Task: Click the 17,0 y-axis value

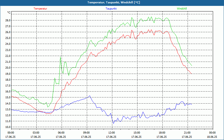Action: coord(8,85)
